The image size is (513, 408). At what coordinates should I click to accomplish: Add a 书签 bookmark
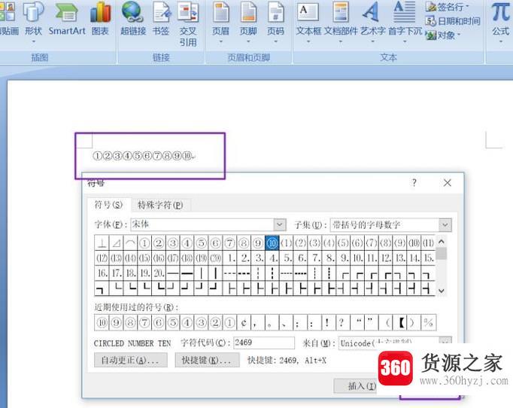coord(161,19)
